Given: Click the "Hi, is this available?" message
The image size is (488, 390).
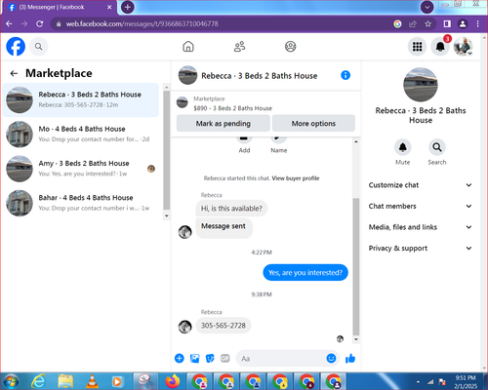Looking at the screenshot, I should tap(231, 209).
